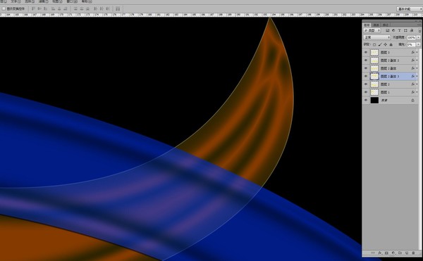Filter layers by text type icon
This screenshot has width=423, height=261.
click(x=399, y=30)
